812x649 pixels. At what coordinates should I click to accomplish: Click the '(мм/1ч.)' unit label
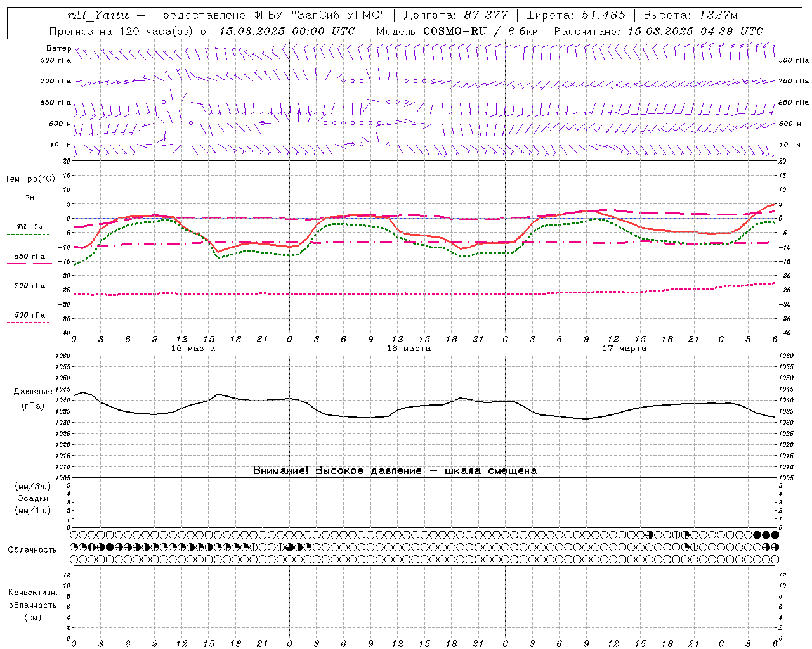pyautogui.click(x=33, y=511)
